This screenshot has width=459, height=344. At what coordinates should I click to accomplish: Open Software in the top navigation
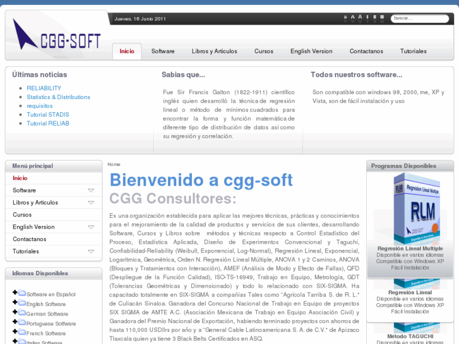[163, 51]
